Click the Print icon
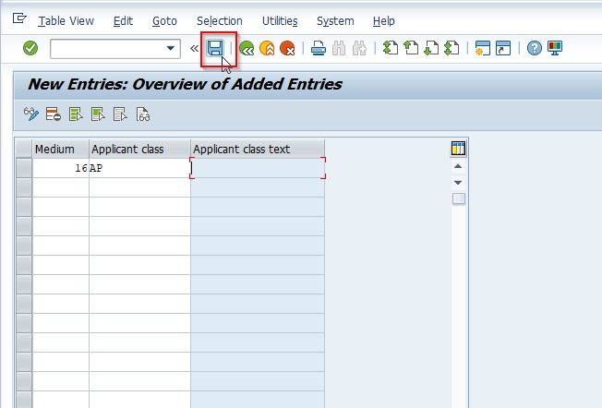This screenshot has width=602, height=408. (319, 48)
